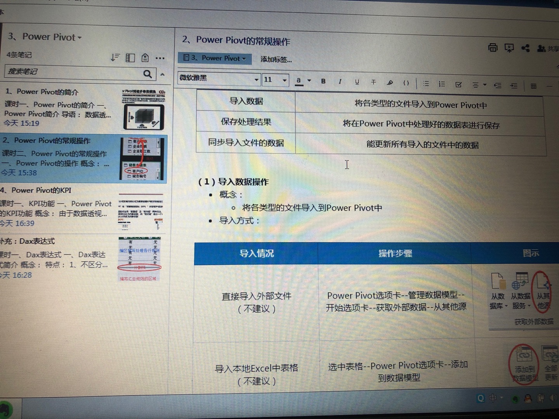The height and width of the screenshot is (419, 559).
Task: Apply underline formatting
Action: 357,82
